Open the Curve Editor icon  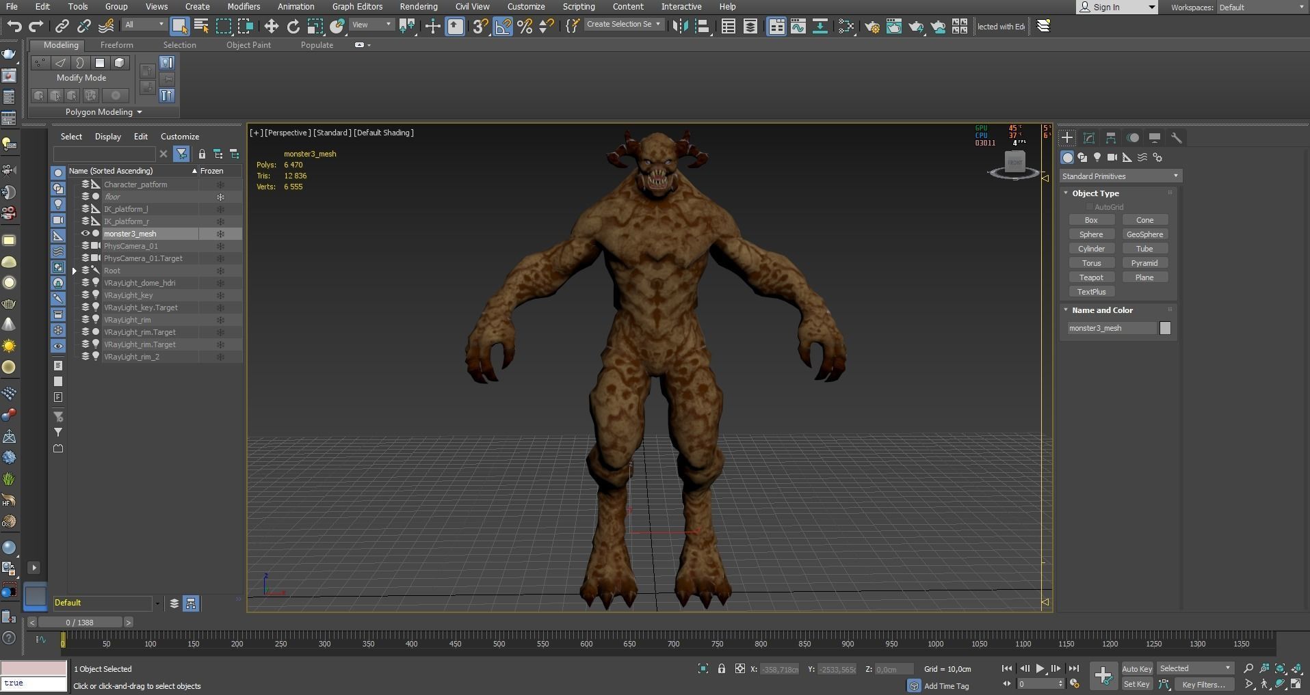pyautogui.click(x=798, y=26)
